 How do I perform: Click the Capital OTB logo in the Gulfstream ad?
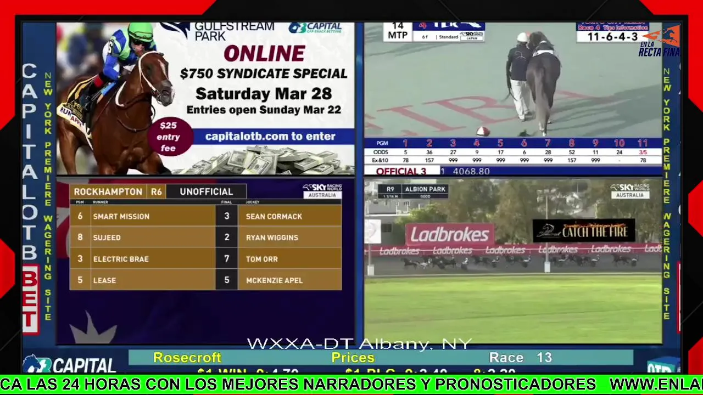(315, 28)
